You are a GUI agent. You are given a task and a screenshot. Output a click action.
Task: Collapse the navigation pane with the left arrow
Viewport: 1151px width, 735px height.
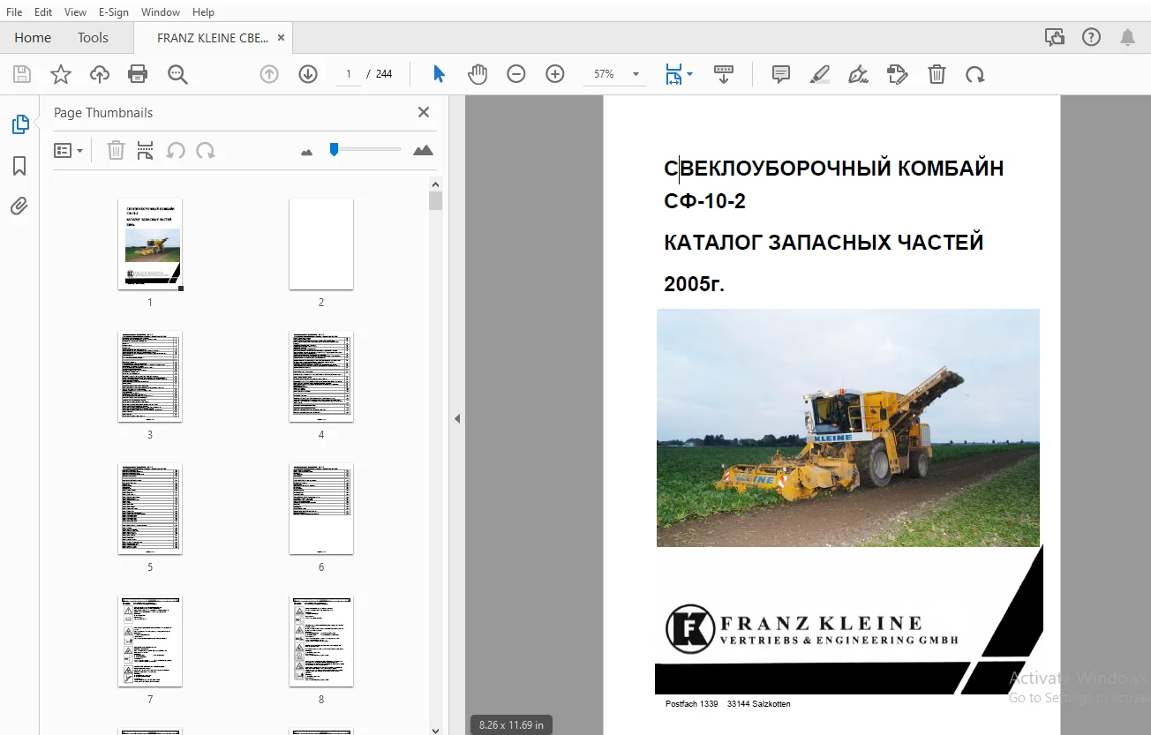coord(457,418)
